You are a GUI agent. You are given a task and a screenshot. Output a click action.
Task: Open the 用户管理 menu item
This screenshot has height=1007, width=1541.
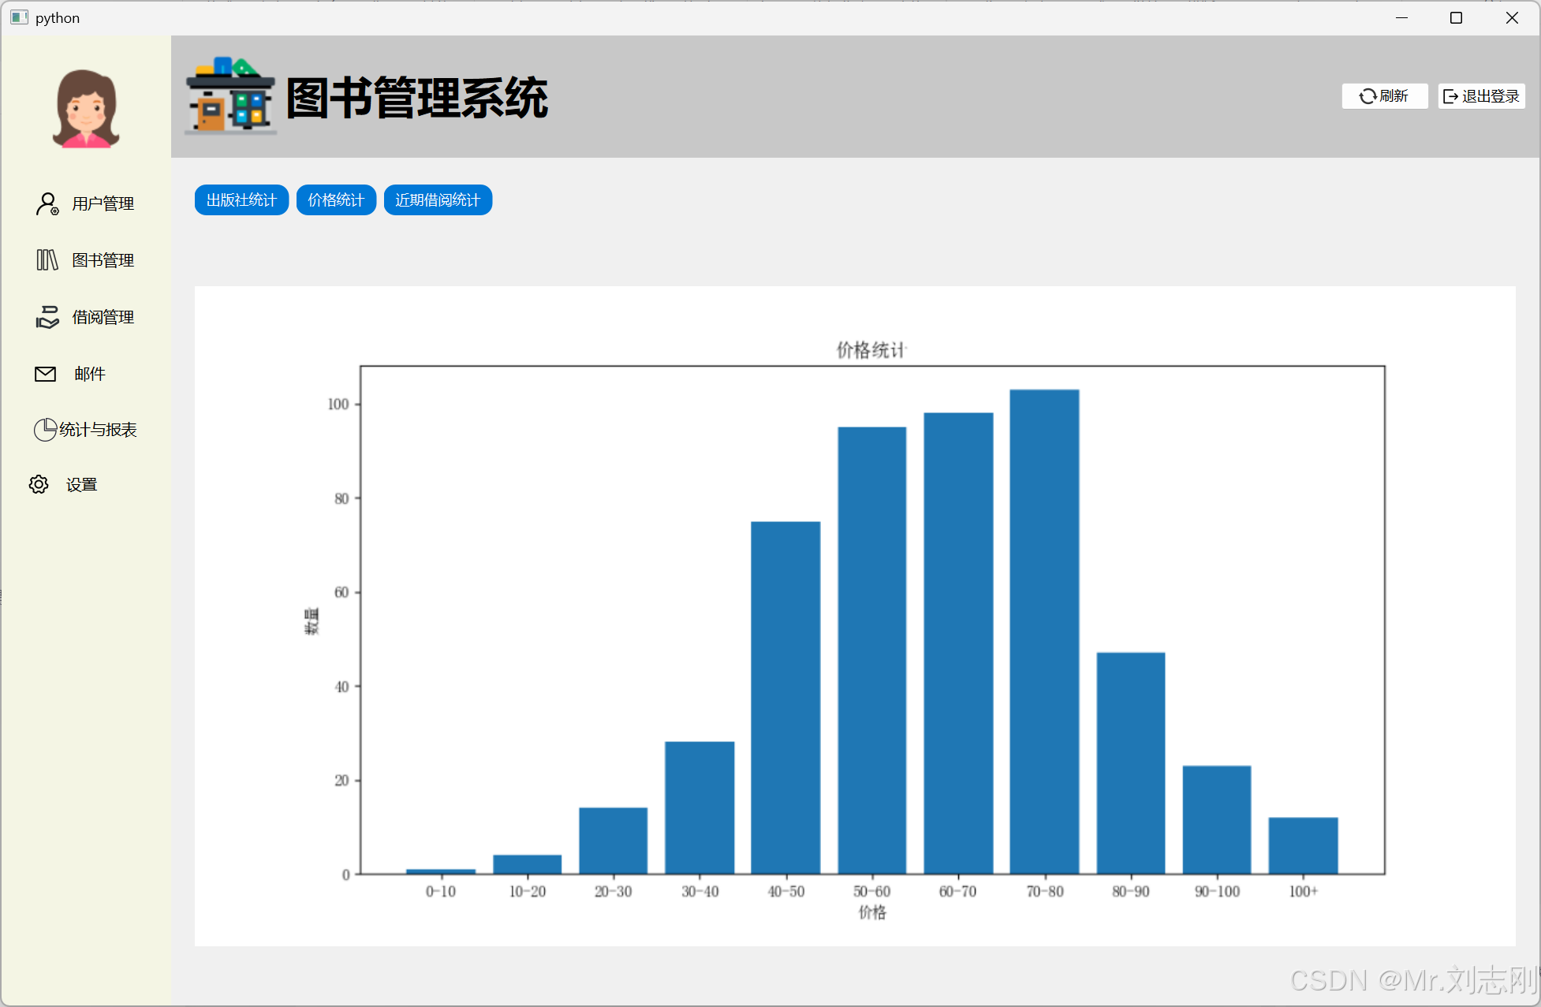[x=103, y=203]
